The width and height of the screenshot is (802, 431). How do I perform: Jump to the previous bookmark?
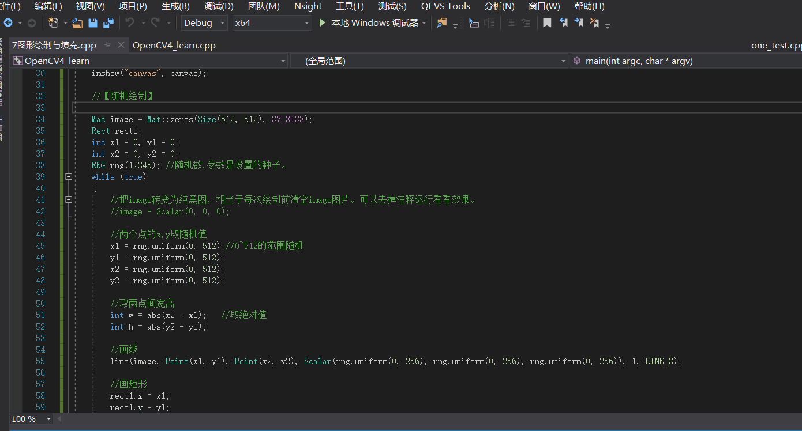pyautogui.click(x=564, y=22)
